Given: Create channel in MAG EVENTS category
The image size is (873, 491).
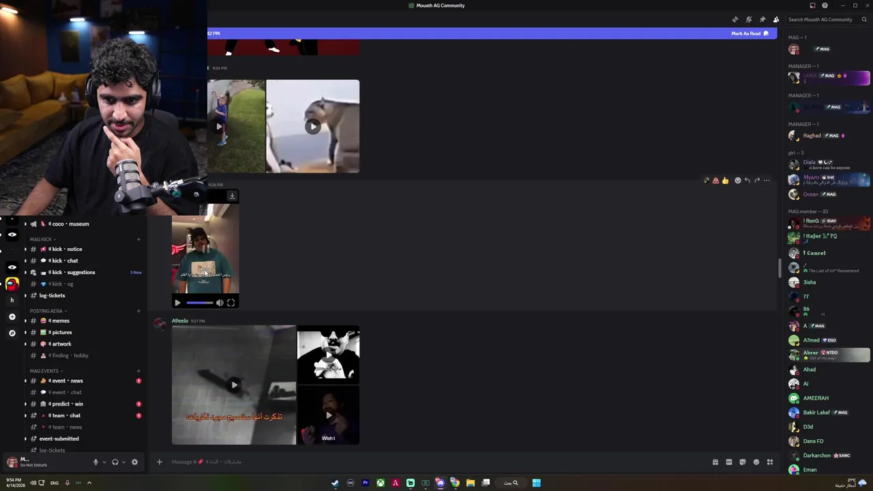Looking at the screenshot, I should [x=138, y=371].
